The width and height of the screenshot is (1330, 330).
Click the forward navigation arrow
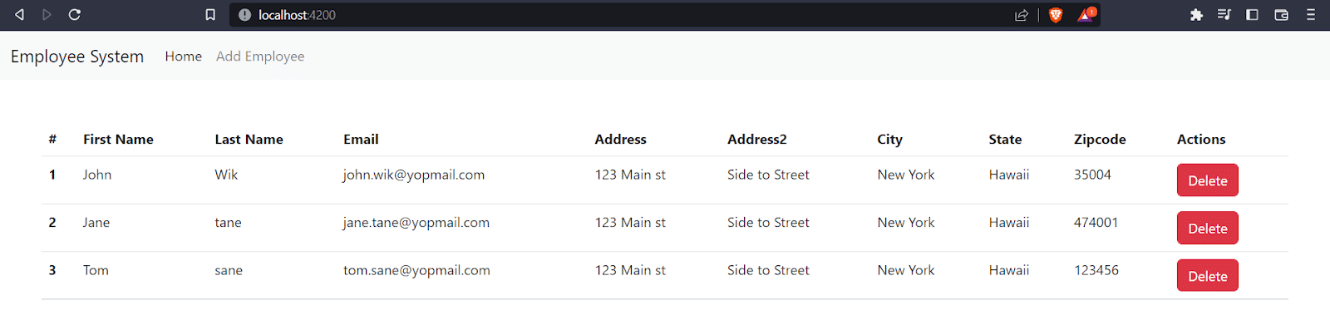point(47,14)
